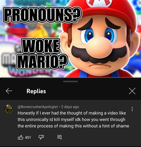Tap the Replies header title
Image resolution: width=141 pixels, height=147 pixels.
[x=36, y=91]
